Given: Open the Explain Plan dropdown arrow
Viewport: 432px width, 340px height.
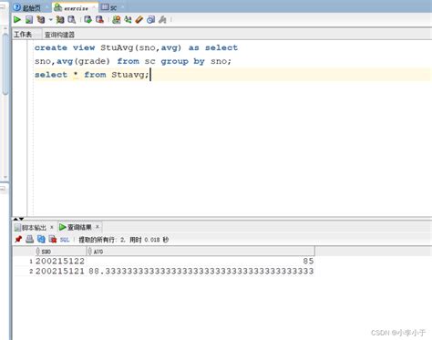Looking at the screenshot, I should tap(50, 20).
